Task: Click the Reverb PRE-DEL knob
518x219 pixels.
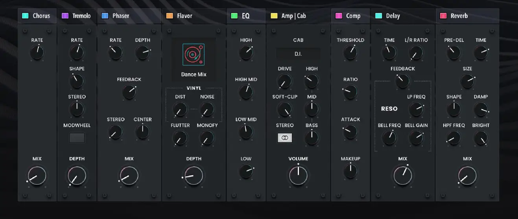Action: [454, 53]
